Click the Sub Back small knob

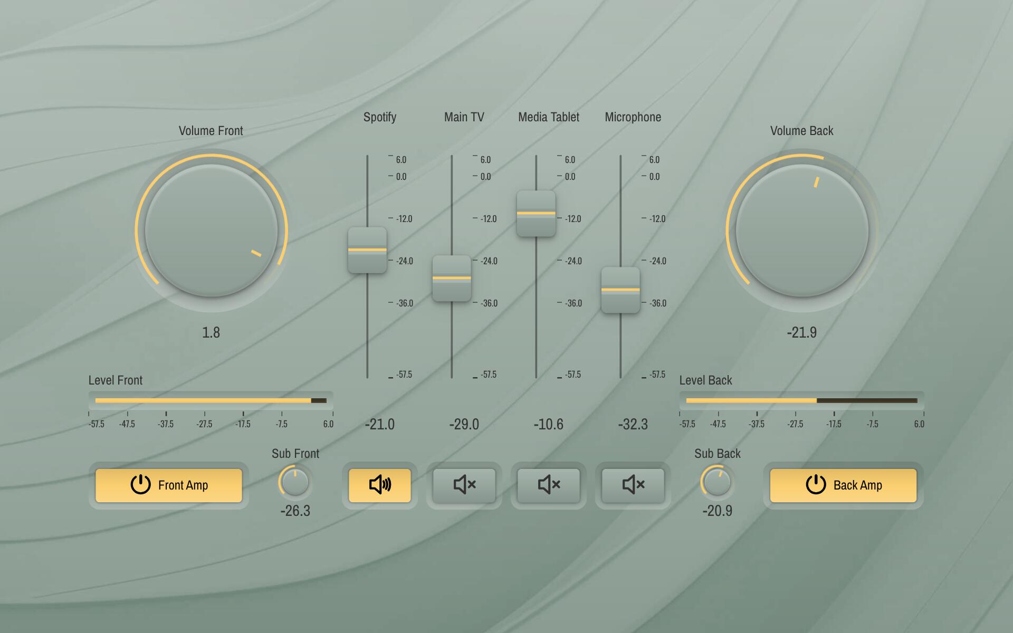717,482
